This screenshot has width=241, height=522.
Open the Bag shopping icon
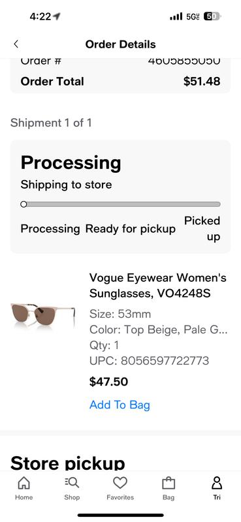point(169,483)
